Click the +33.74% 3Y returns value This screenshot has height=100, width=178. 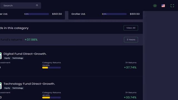click(x=130, y=97)
